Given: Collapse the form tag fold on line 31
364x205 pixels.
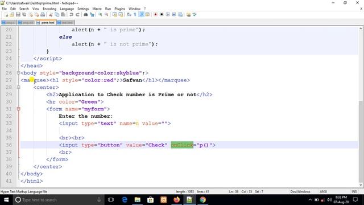Looking at the screenshot, I should [19, 109].
